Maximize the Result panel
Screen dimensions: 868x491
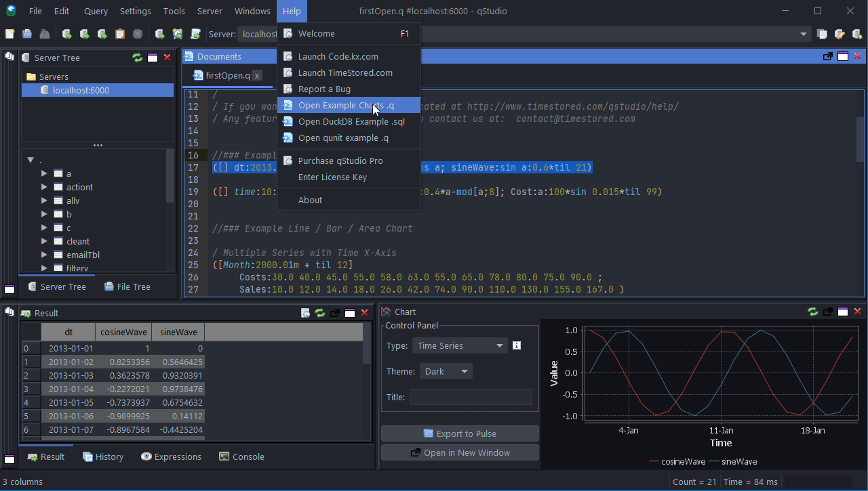(x=350, y=313)
